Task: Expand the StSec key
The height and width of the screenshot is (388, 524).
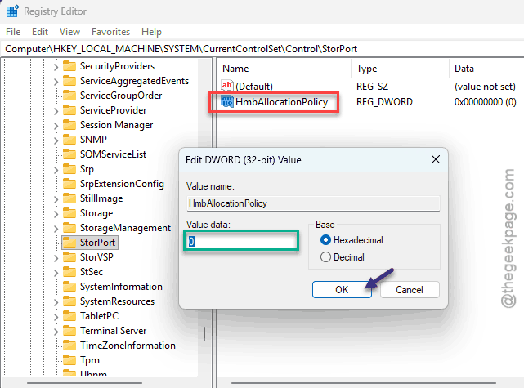Action: [x=56, y=273]
